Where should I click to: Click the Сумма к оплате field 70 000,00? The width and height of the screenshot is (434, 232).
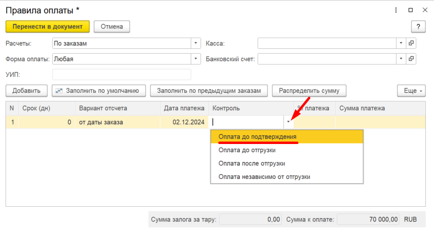[368, 220]
